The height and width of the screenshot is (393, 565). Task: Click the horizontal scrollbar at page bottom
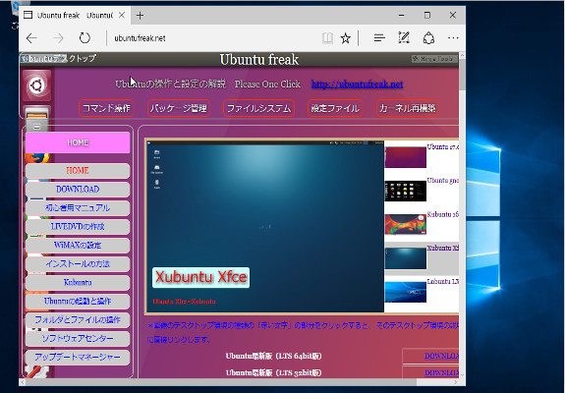(x=220, y=382)
